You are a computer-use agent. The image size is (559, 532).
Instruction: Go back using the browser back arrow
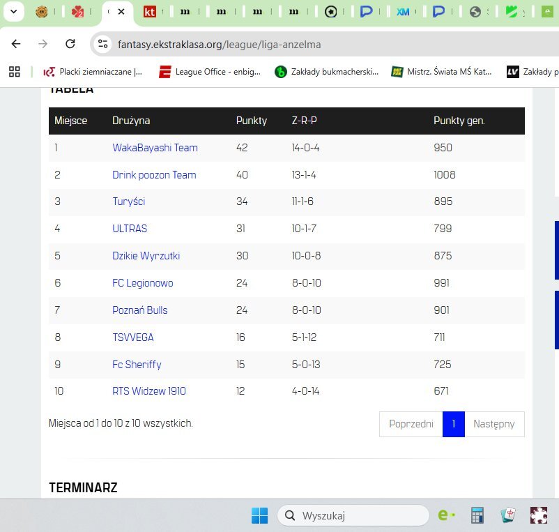16,44
